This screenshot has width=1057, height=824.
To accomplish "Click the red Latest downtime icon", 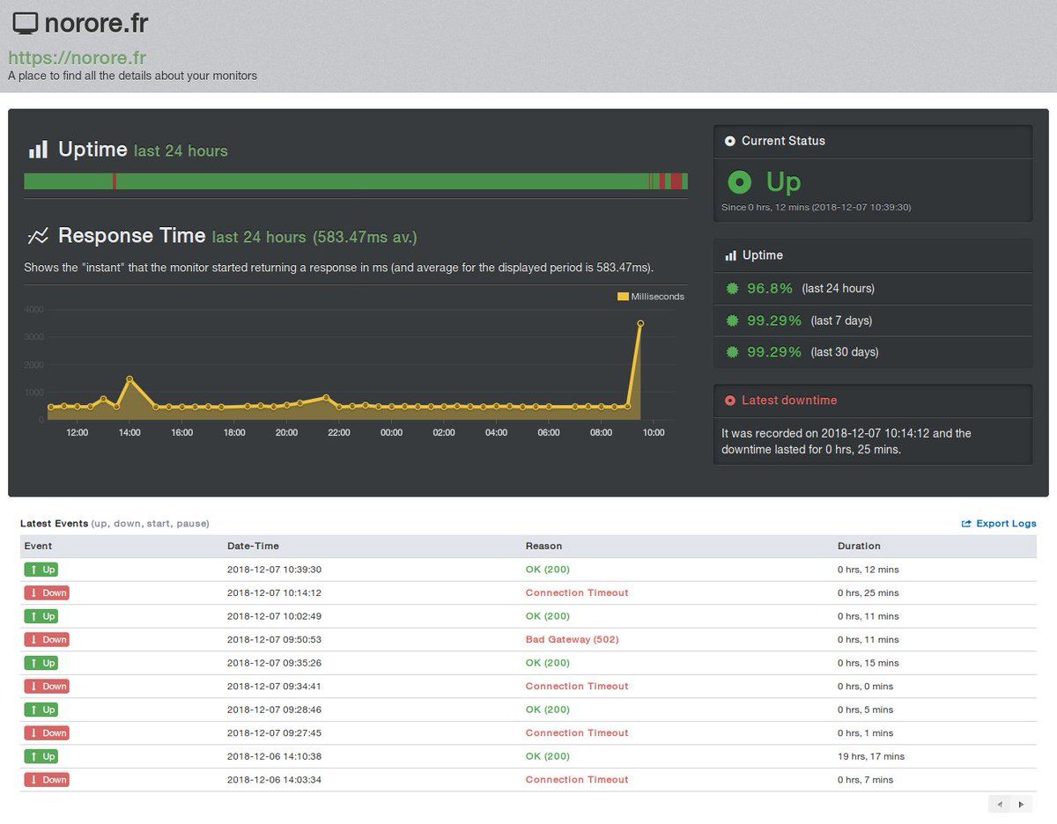I will pyautogui.click(x=729, y=401).
